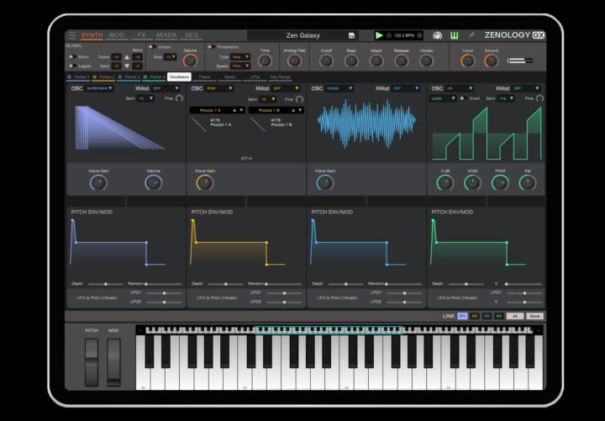Toggle the Invert switch on fourth oscillator

coord(463,98)
